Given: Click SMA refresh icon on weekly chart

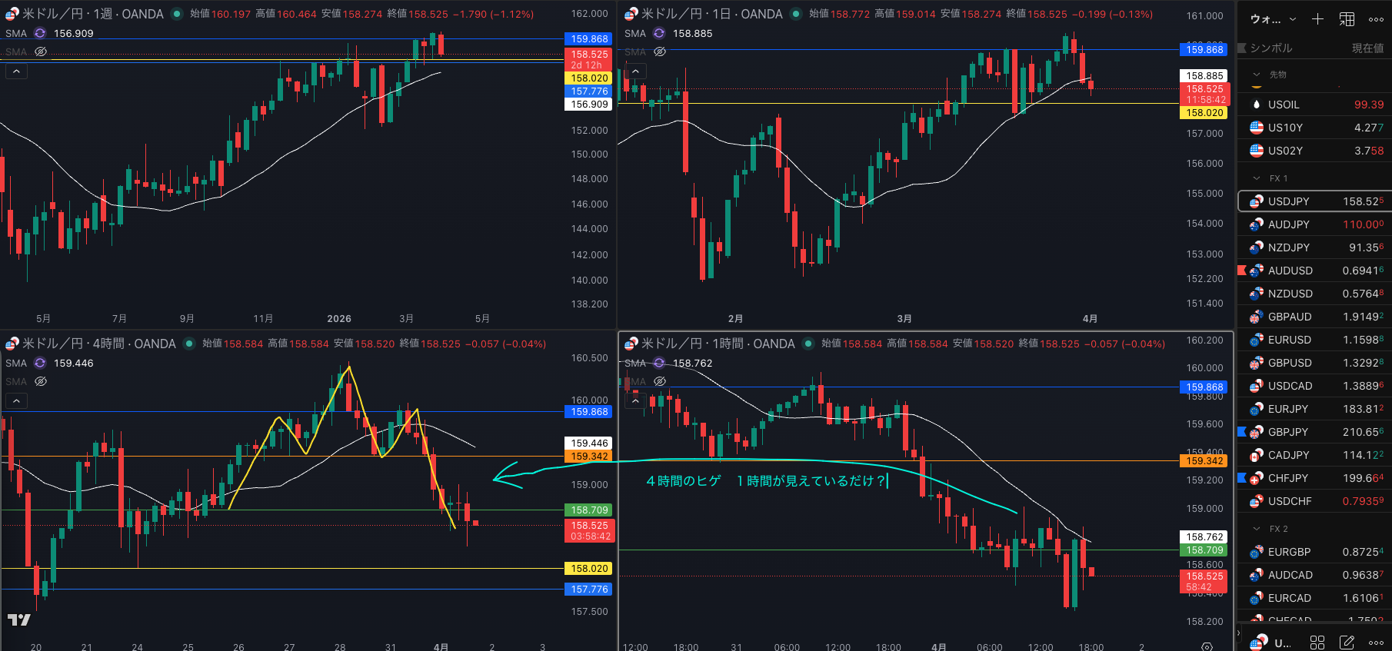Looking at the screenshot, I should 40,33.
